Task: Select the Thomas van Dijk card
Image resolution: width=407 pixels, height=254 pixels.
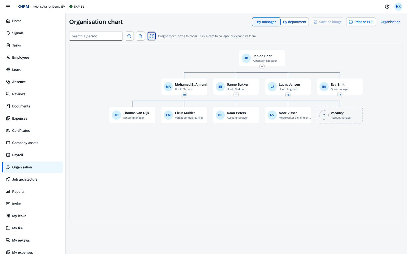Action: [132, 115]
